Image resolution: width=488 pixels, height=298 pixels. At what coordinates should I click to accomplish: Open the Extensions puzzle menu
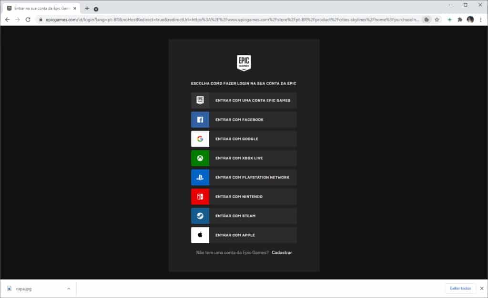click(x=460, y=20)
